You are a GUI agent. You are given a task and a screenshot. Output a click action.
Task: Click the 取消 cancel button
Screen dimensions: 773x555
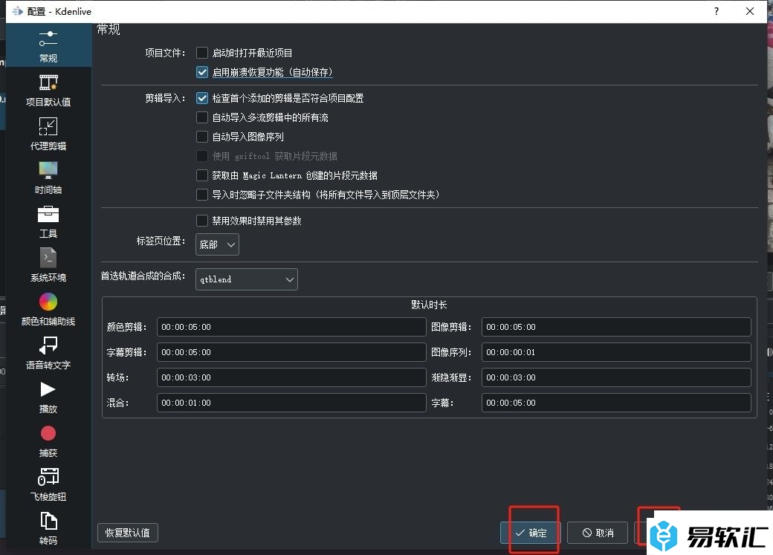coord(598,533)
